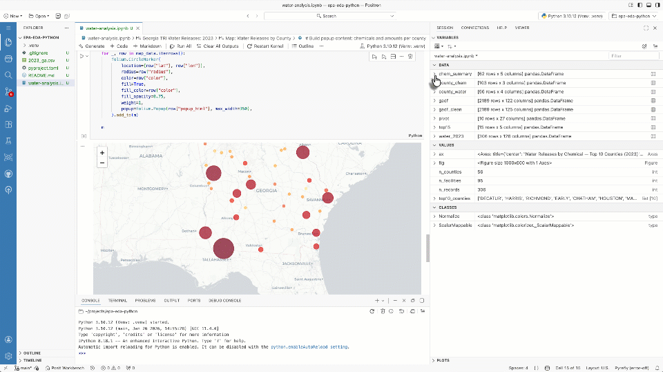Zoom in on the map
The width and height of the screenshot is (663, 372).
pos(102,152)
